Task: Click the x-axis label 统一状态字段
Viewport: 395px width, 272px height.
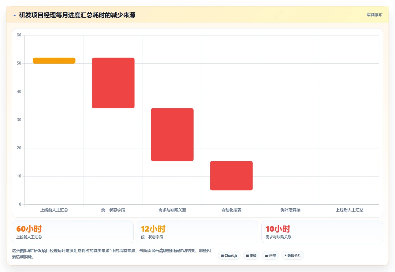Action: tap(113, 210)
